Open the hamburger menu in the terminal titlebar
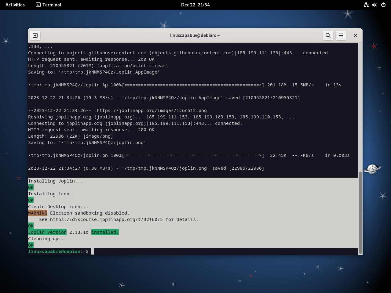Viewport: 391px width, 293px height. pyautogui.click(x=341, y=35)
